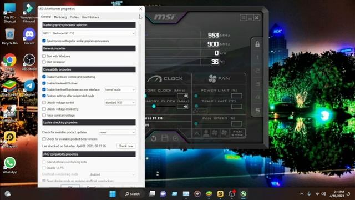Viewport: 355px width, 200px height.
Task: Open the kernel mode dropdown
Action: pyautogui.click(x=120, y=89)
